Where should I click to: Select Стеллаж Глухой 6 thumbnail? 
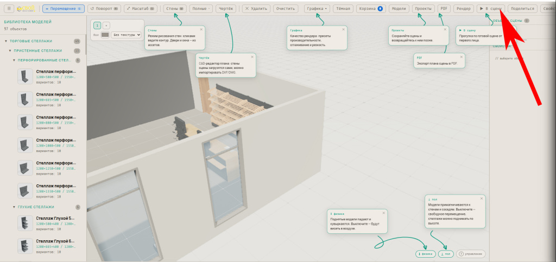click(x=25, y=246)
